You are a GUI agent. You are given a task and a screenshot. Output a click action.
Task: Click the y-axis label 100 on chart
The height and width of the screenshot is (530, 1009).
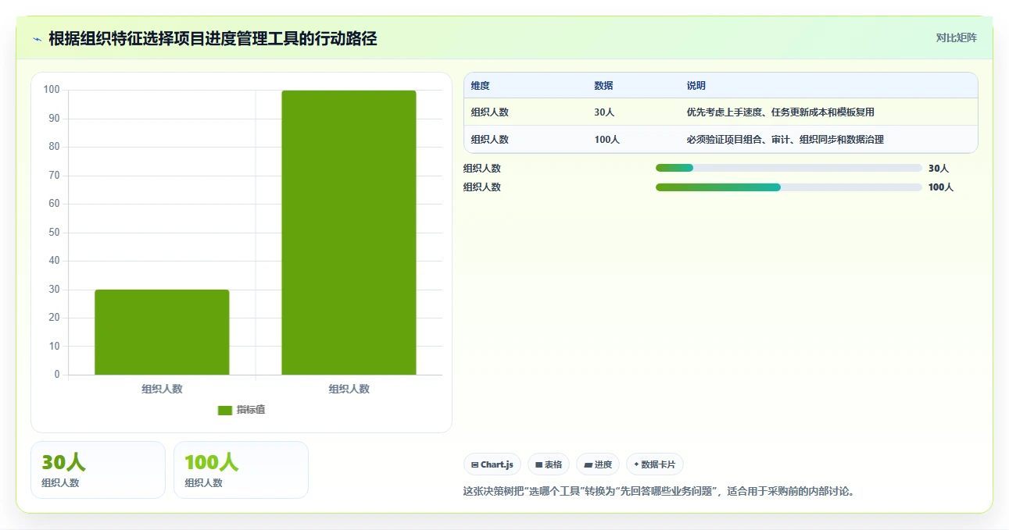point(52,90)
